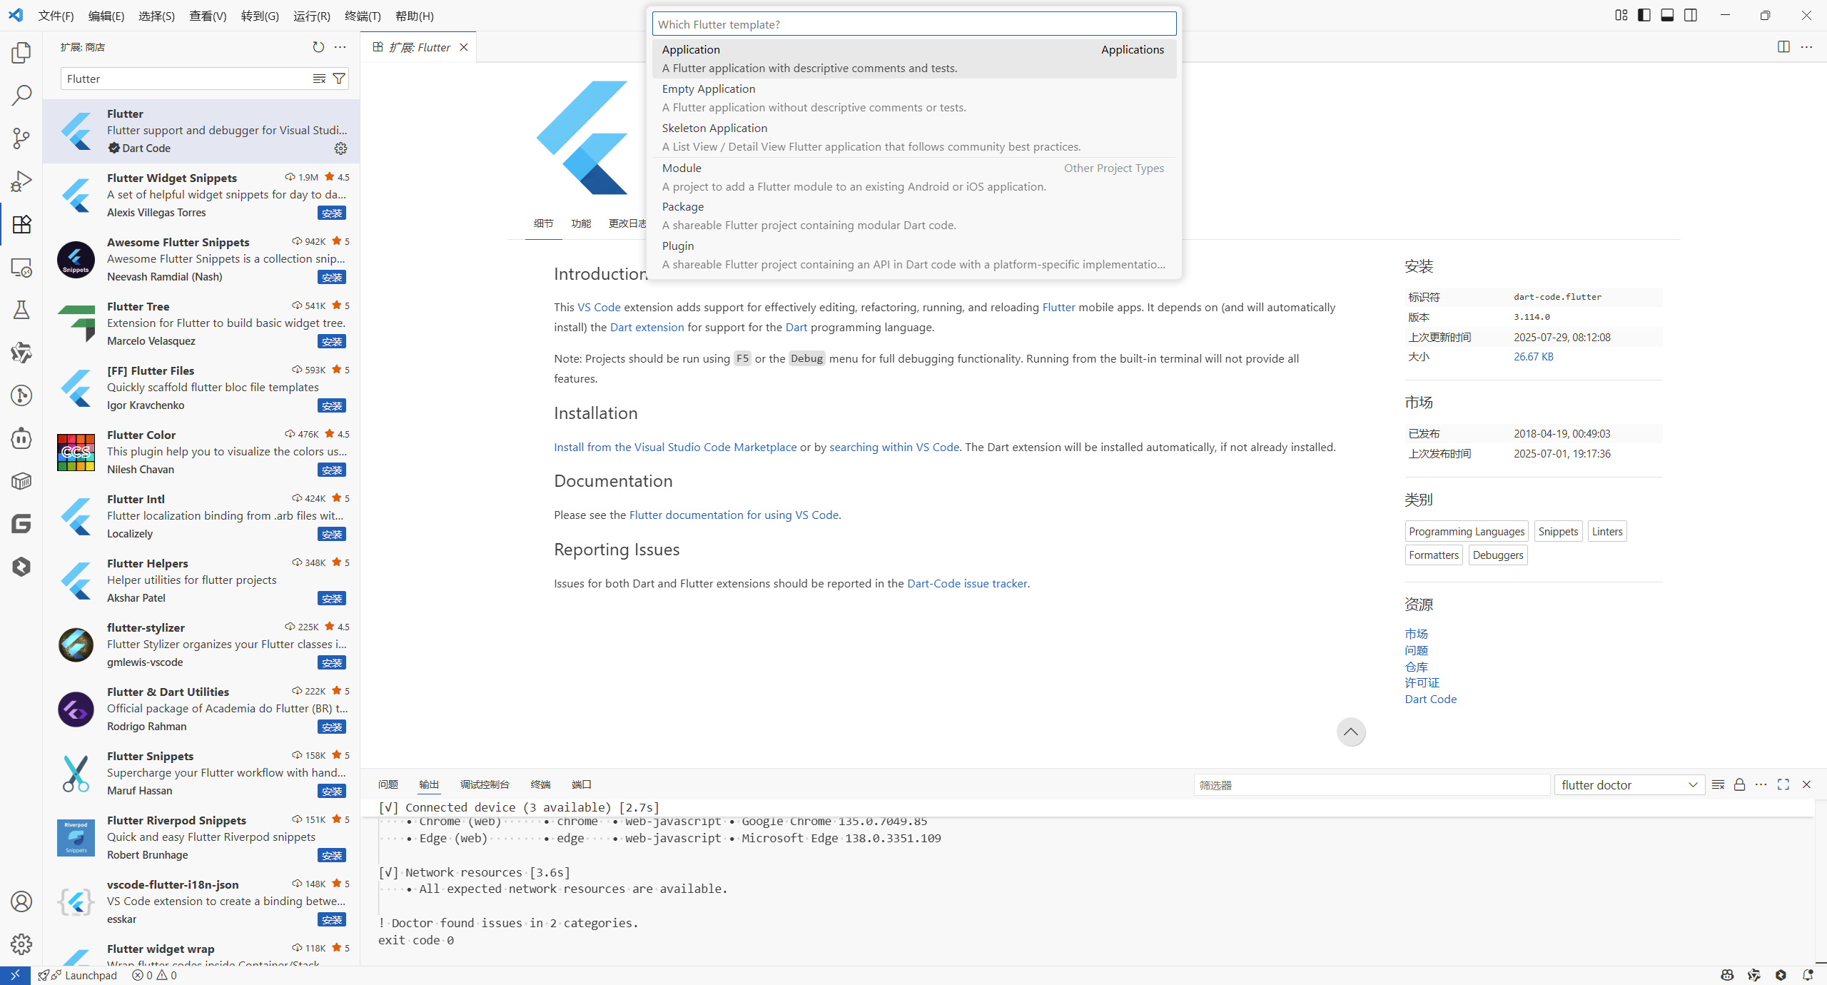Viewport: 1827px width, 985px height.
Task: Open 许可证 resource link
Action: 1422,683
